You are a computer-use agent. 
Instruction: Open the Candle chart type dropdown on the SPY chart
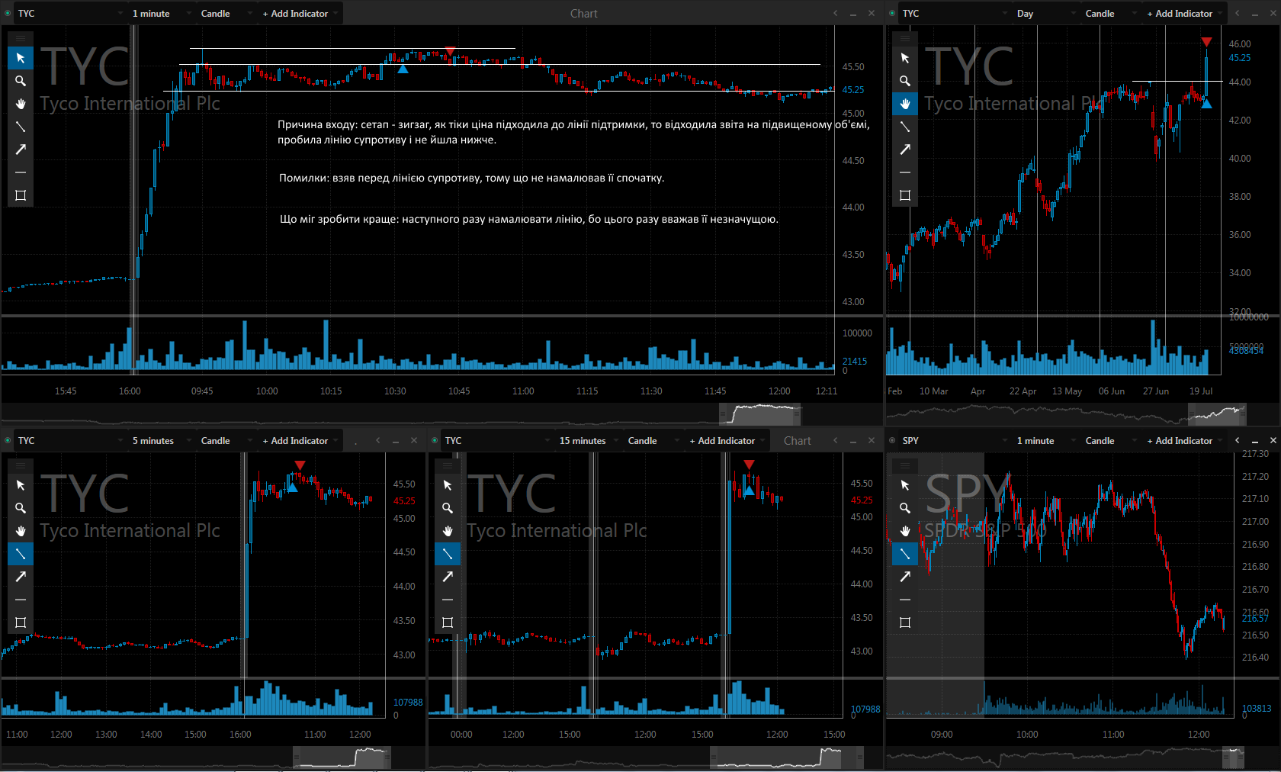(1110, 441)
